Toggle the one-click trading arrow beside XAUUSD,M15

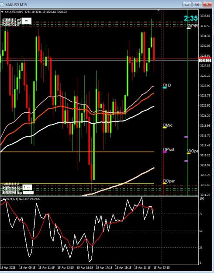pyautogui.click(x=2, y=12)
